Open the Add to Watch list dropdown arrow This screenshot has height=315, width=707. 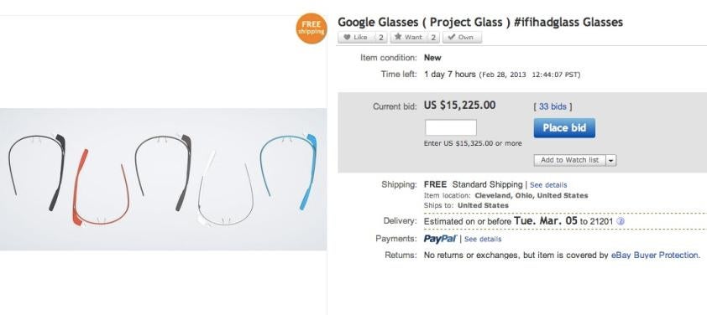coord(611,160)
